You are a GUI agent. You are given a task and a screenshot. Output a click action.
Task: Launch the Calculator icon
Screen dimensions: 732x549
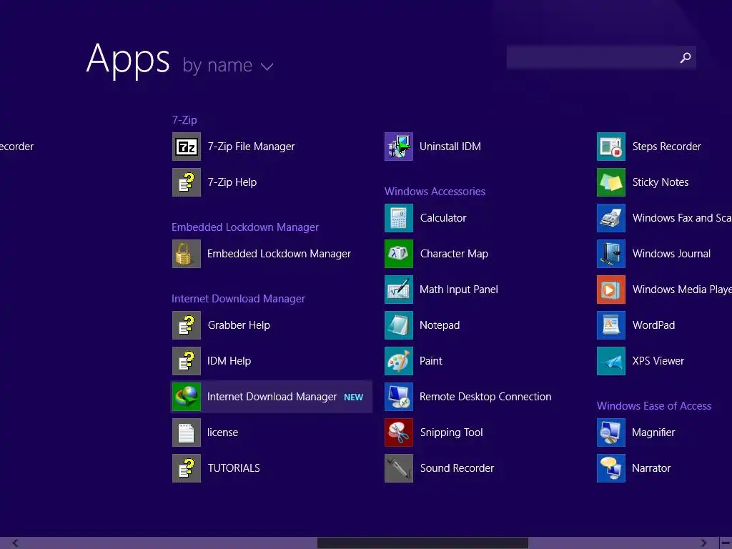click(x=399, y=218)
